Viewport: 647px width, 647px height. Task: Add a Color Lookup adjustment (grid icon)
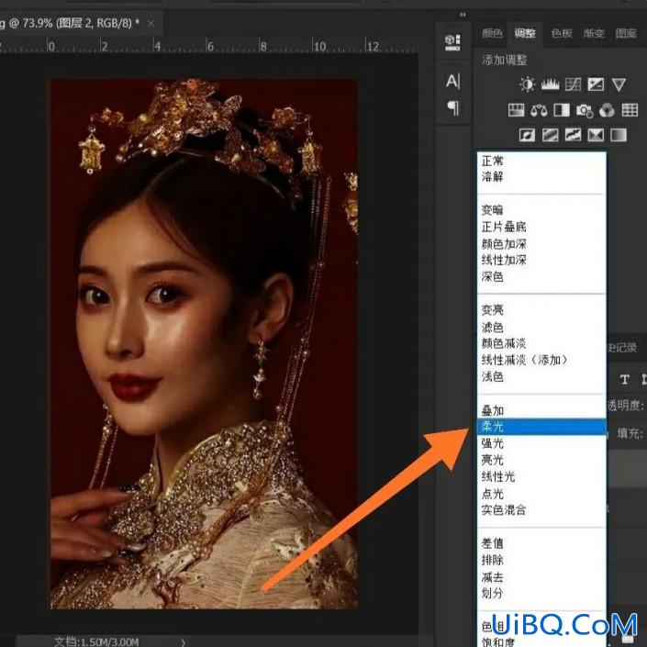[x=630, y=110]
